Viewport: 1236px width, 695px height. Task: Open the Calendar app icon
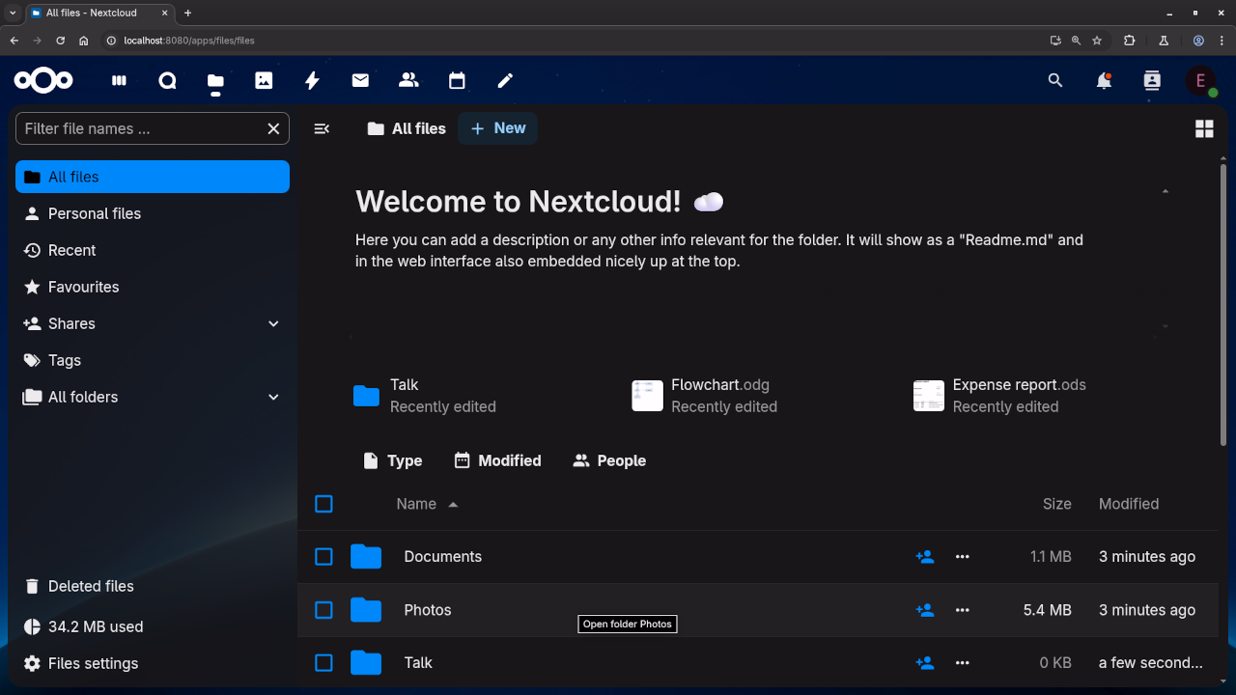pos(457,81)
